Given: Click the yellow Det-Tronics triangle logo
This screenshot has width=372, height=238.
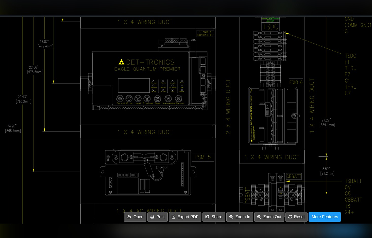Looking at the screenshot, I should pos(122,62).
